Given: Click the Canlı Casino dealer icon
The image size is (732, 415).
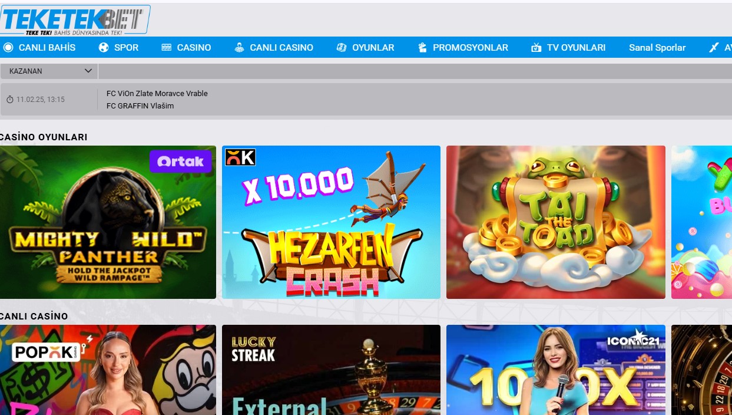Looking at the screenshot, I should (x=239, y=48).
